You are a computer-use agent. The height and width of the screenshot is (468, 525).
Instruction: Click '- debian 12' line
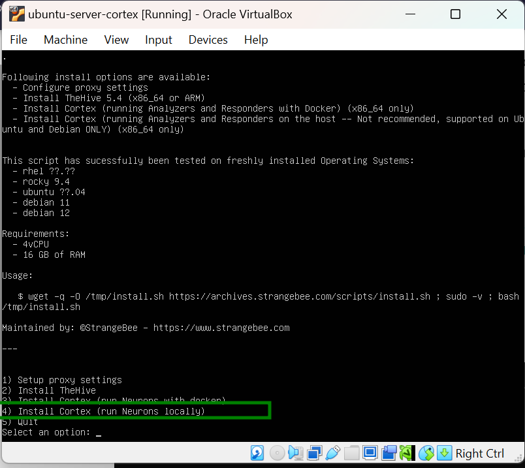click(x=41, y=213)
